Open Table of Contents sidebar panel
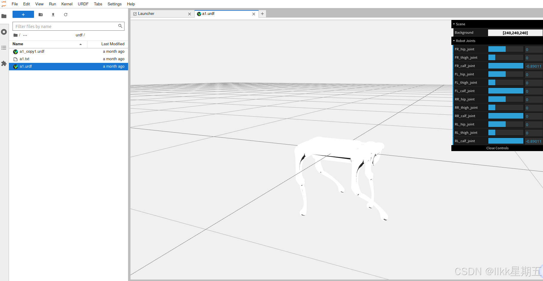This screenshot has height=281, width=543. pos(4,48)
